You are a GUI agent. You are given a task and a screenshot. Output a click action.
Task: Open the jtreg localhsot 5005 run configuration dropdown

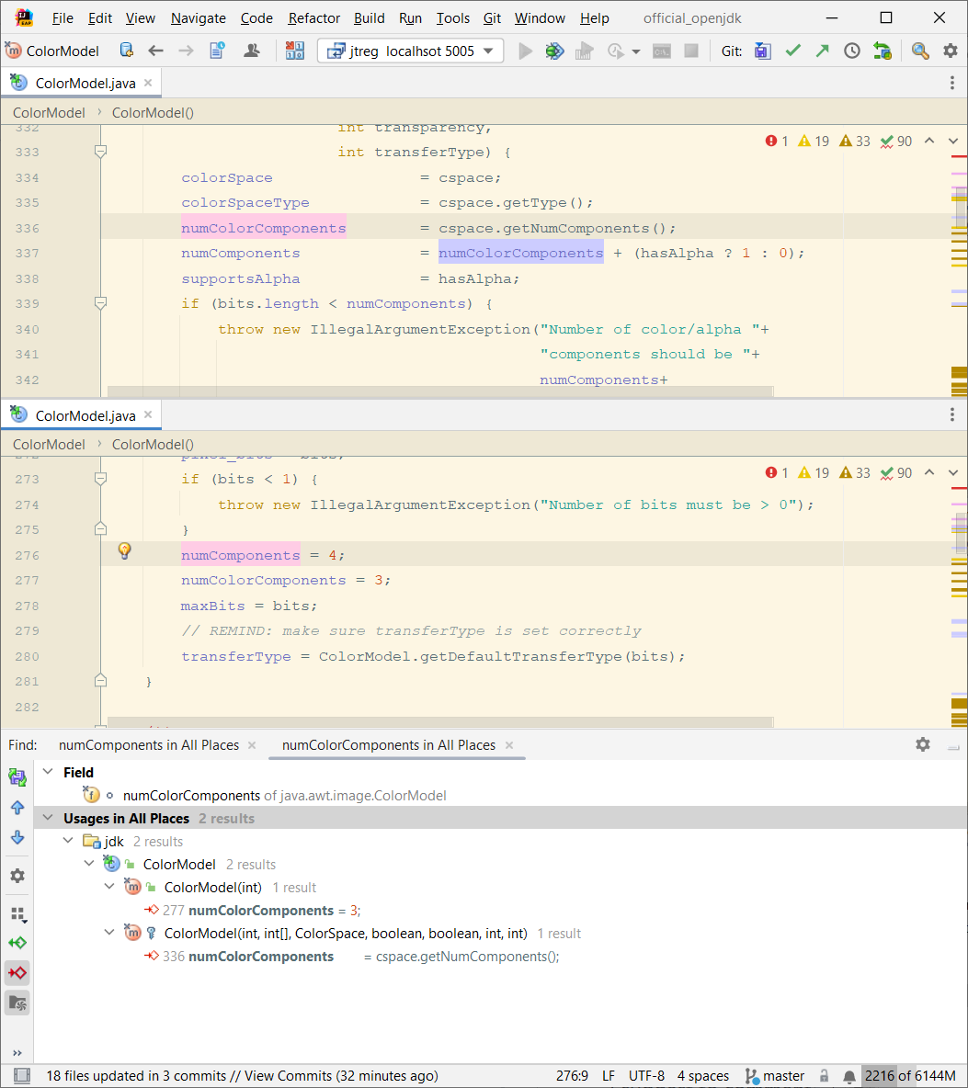pos(411,51)
